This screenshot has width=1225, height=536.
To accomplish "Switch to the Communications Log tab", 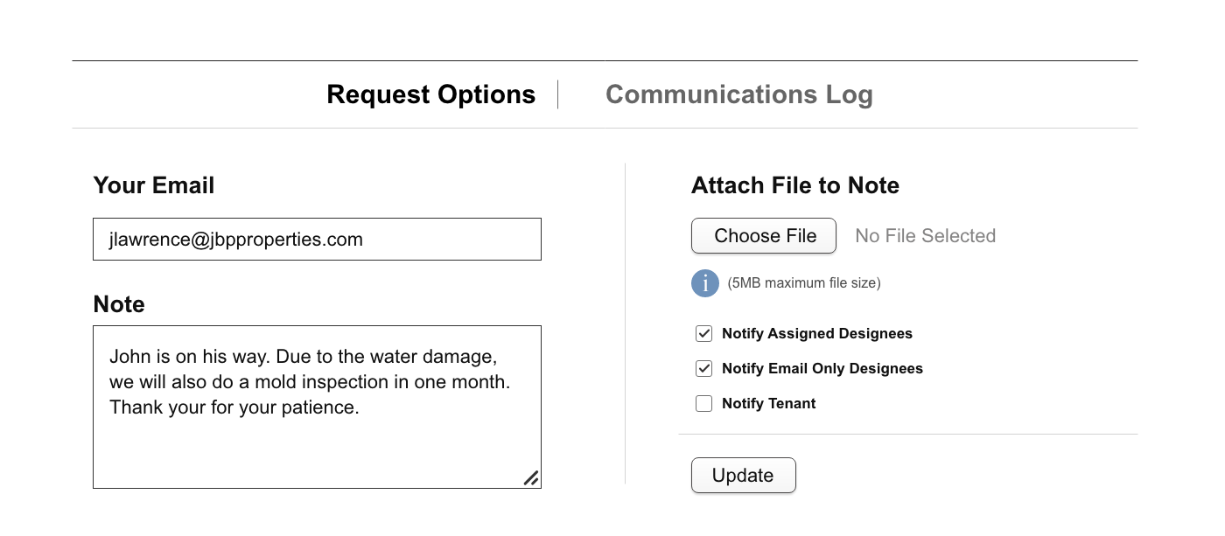I will 739,94.
